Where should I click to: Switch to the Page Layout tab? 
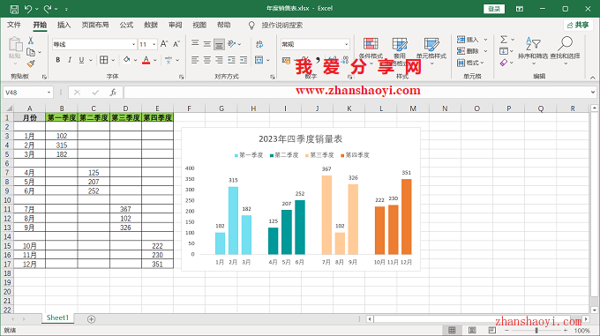pyautogui.click(x=95, y=25)
